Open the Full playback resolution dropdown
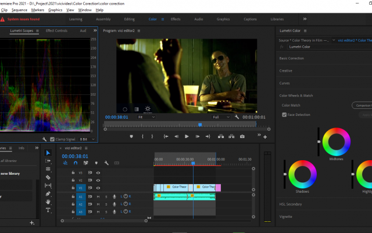 point(221,117)
